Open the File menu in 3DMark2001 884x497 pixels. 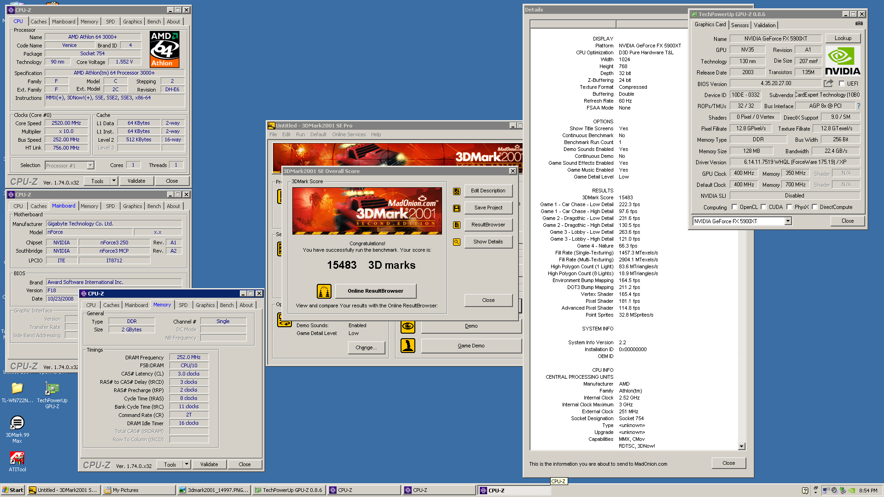(x=273, y=134)
